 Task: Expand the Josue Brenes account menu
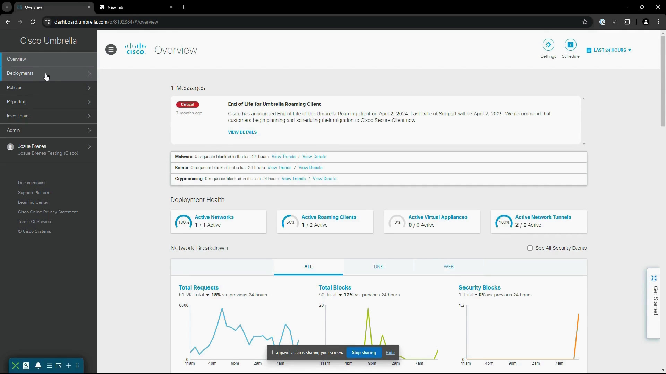click(49, 150)
